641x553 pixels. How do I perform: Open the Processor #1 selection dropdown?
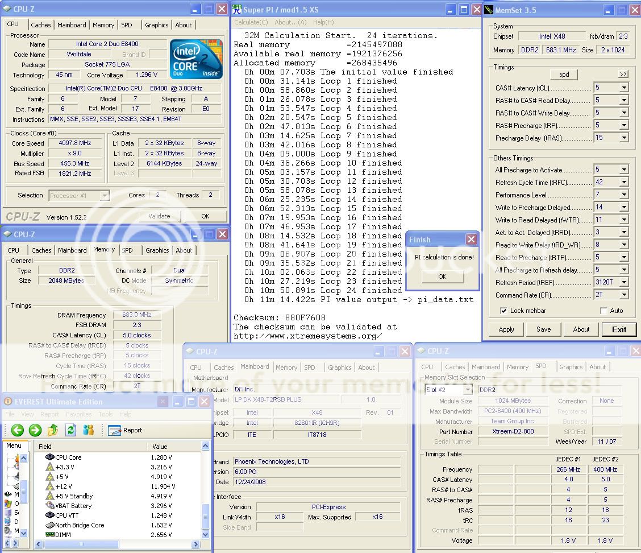click(x=105, y=196)
